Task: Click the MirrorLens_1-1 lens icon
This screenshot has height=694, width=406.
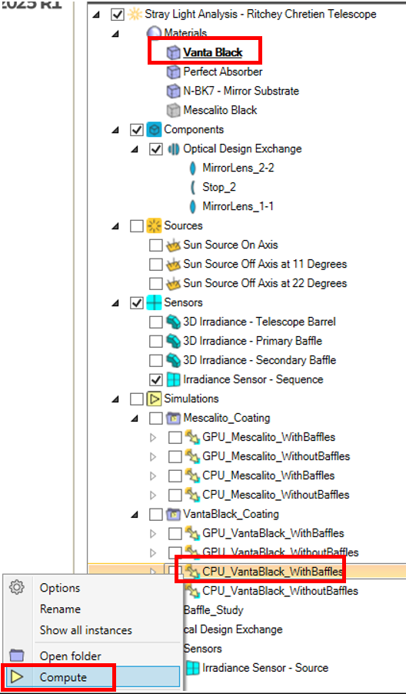Action: click(x=192, y=207)
